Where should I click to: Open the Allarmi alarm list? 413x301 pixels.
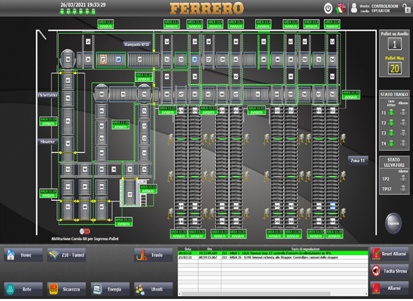[391, 289]
